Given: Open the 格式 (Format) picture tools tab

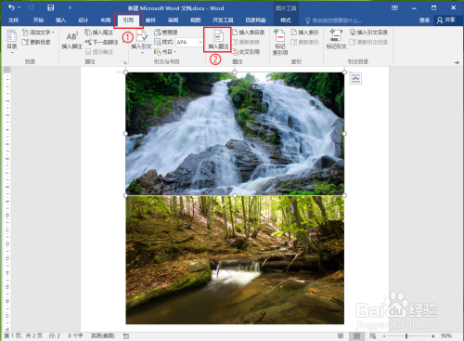Looking at the screenshot, I should point(286,20).
